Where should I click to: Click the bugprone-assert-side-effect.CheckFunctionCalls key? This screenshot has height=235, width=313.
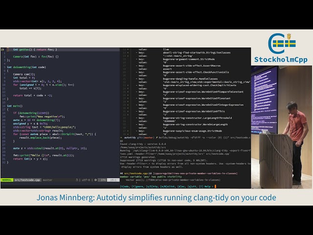(x=196, y=72)
